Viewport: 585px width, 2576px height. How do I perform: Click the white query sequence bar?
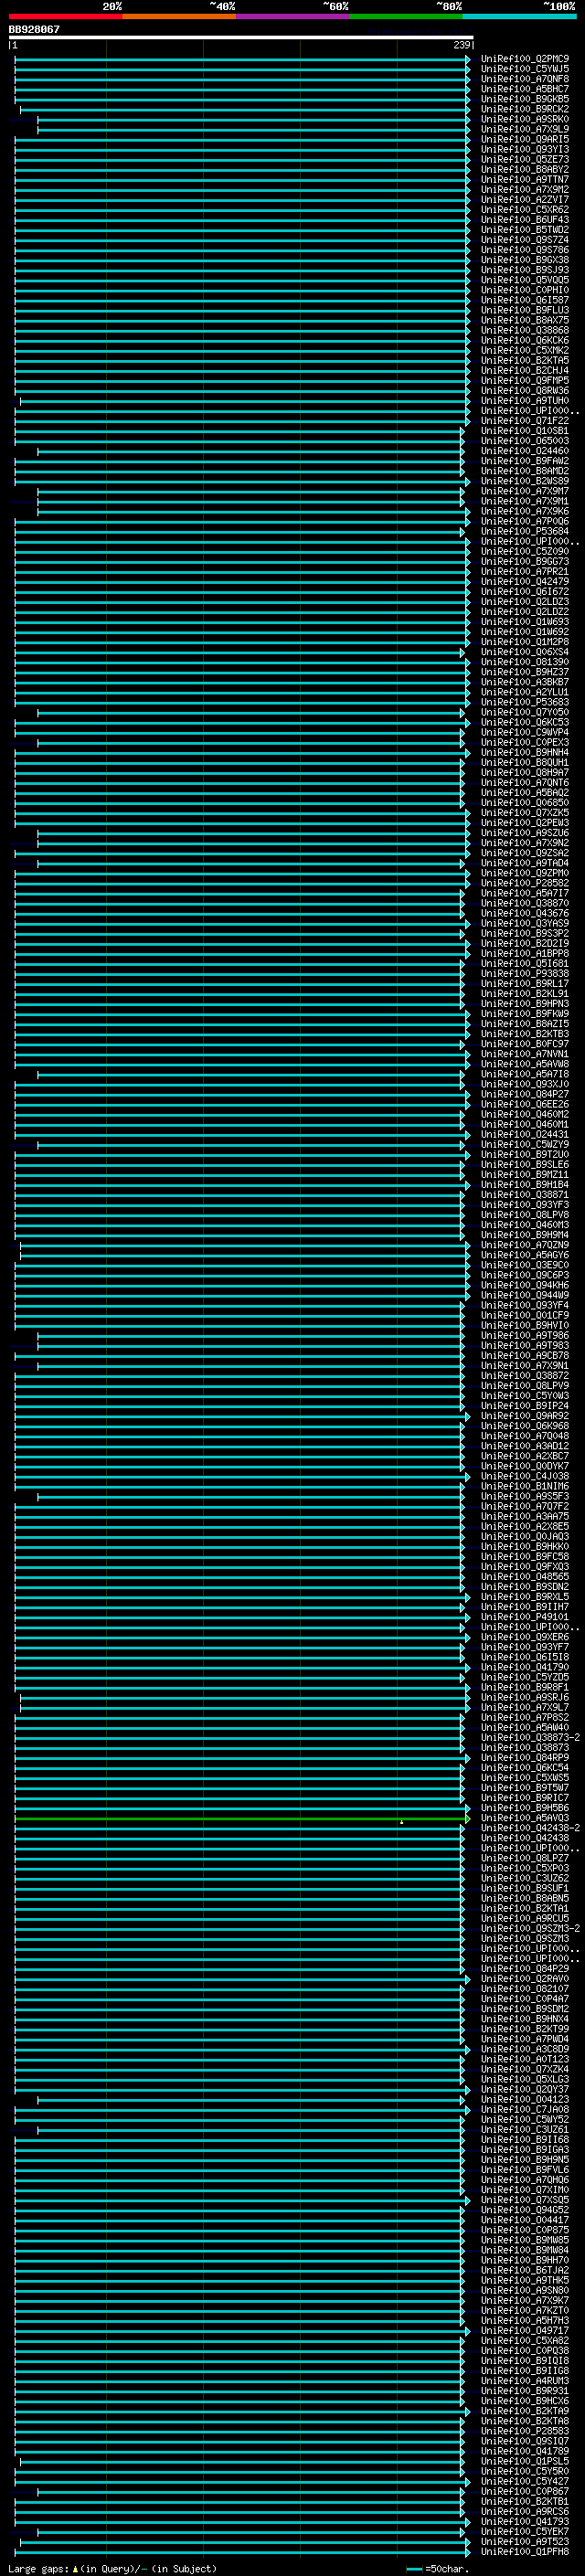tap(241, 37)
